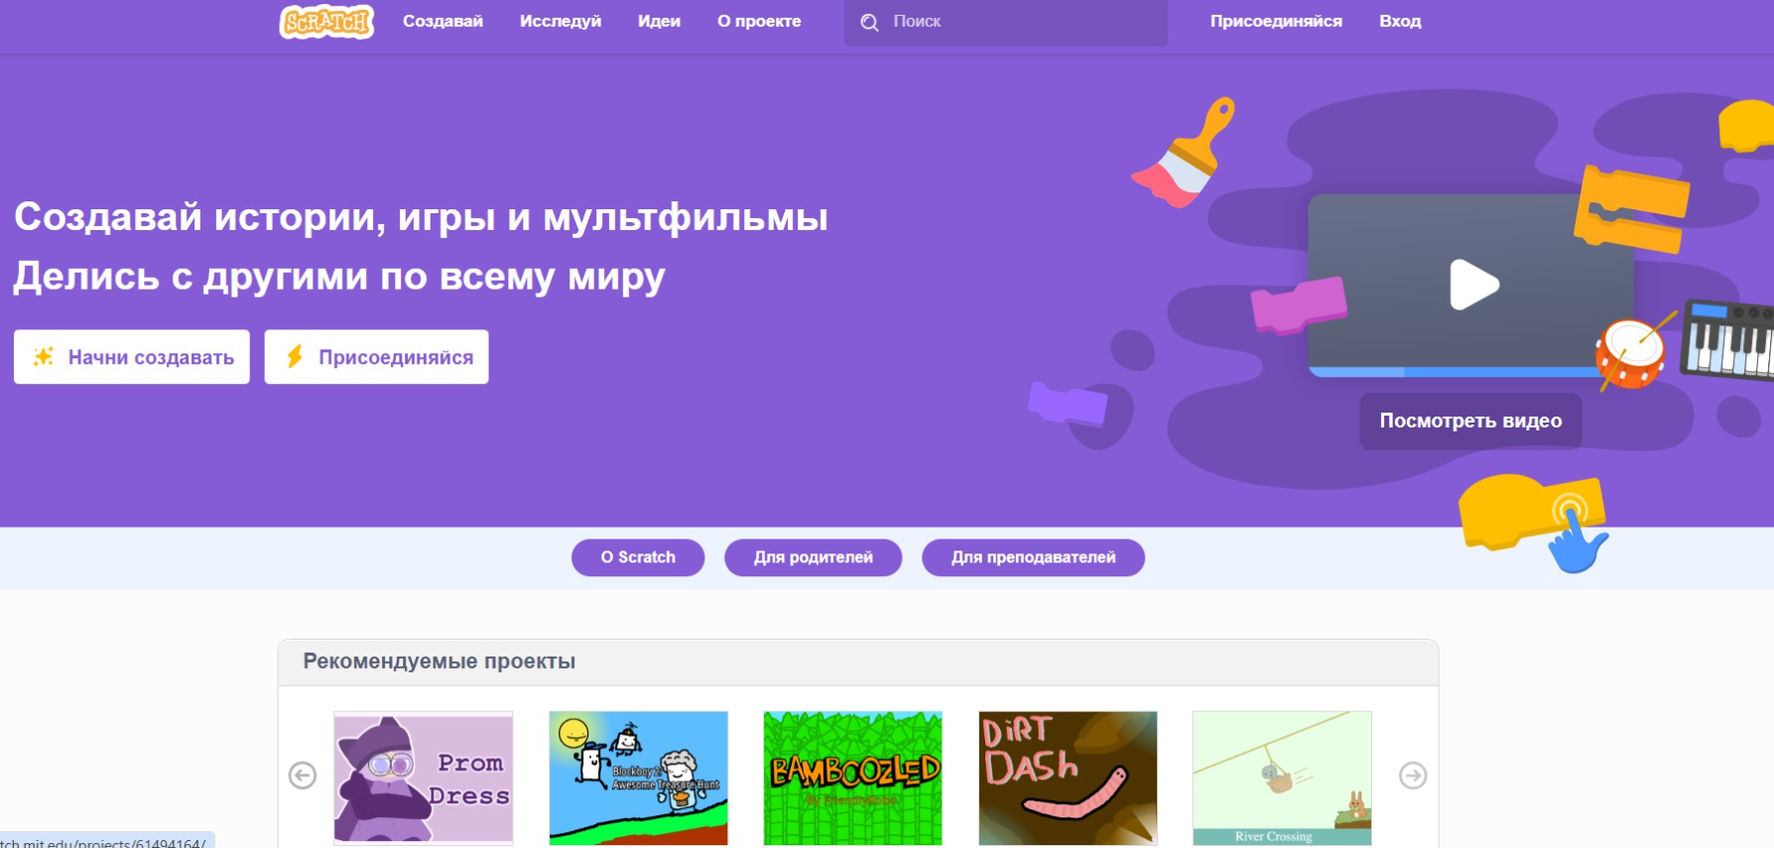
Task: Open the Для родителей pill button
Action: (814, 557)
